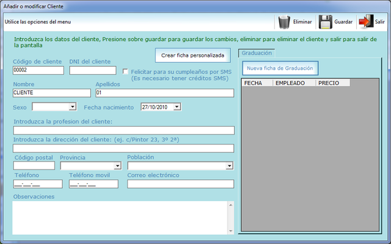Screen dimensions: 391x244
Task: Expand the Población combo box
Action: pos(229,166)
